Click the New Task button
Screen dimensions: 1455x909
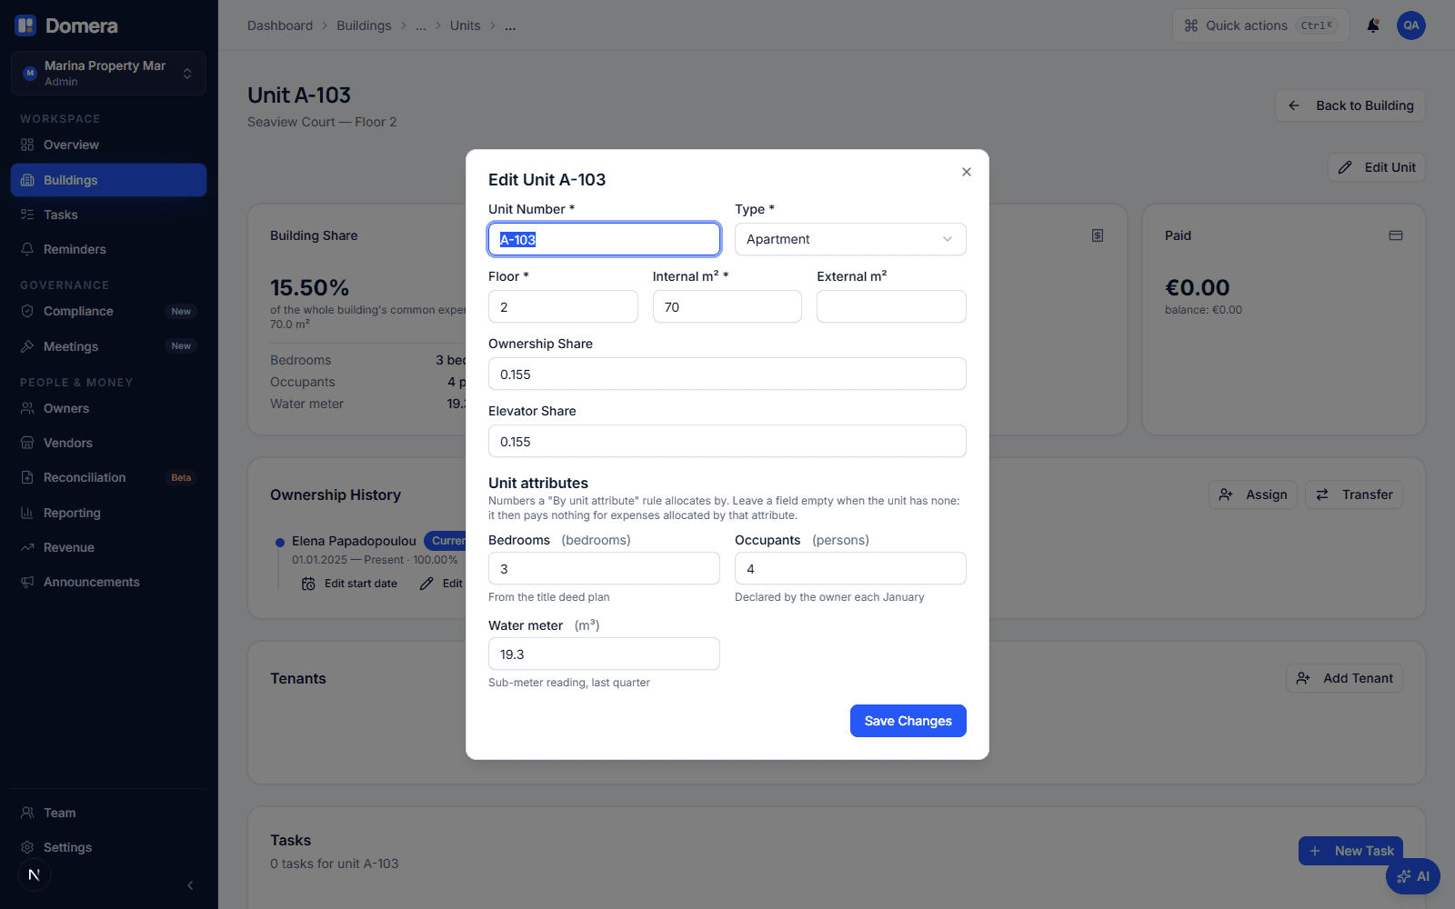point(1350,851)
